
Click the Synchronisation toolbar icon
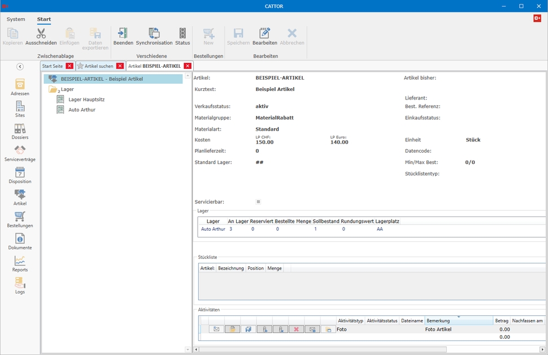pyautogui.click(x=154, y=34)
